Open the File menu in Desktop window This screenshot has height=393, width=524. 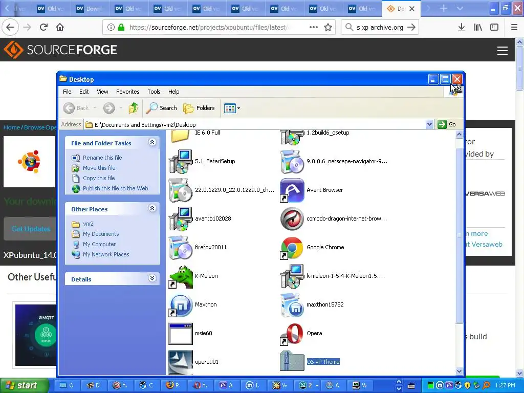coord(67,92)
